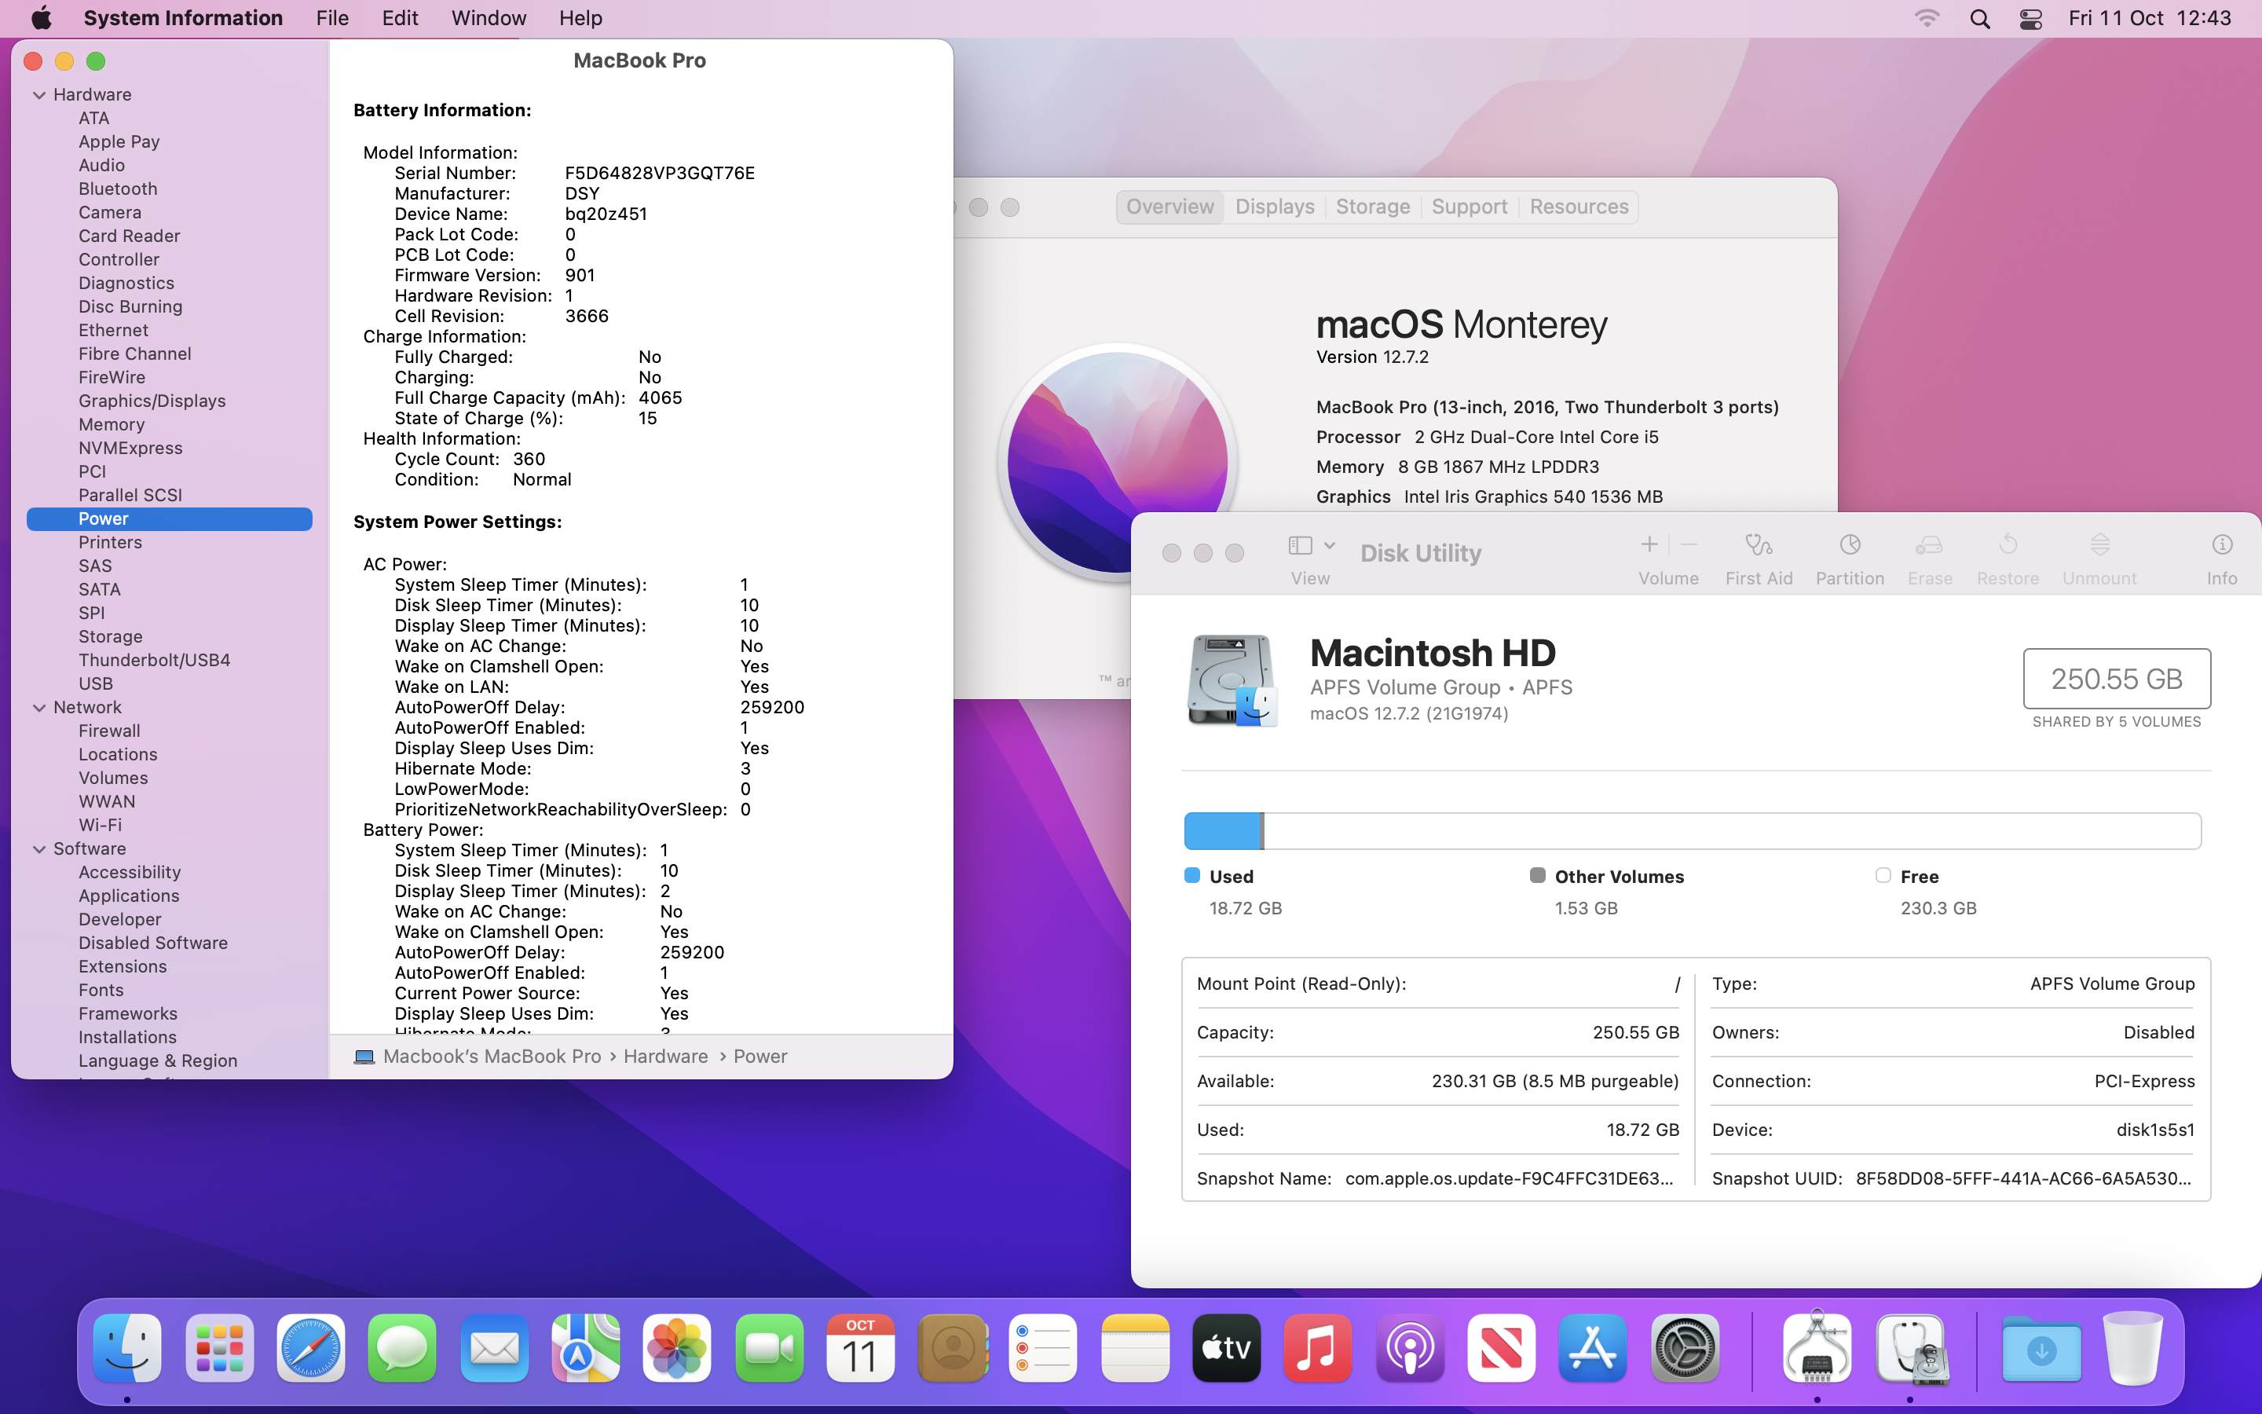Click System Information icon in the Dock
Image resolution: width=2262 pixels, height=1414 pixels.
click(1816, 1347)
